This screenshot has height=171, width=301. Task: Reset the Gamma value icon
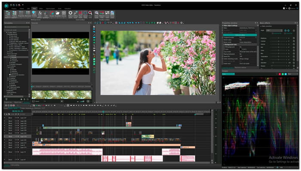tap(294, 44)
